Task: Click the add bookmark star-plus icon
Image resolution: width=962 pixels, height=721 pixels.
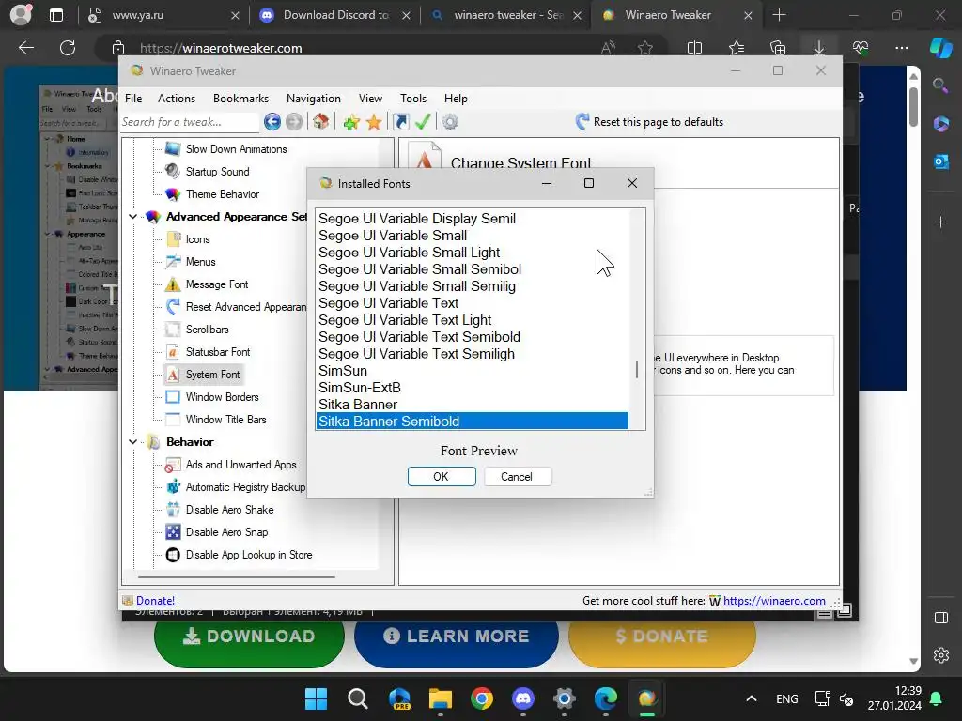Action: tap(351, 122)
